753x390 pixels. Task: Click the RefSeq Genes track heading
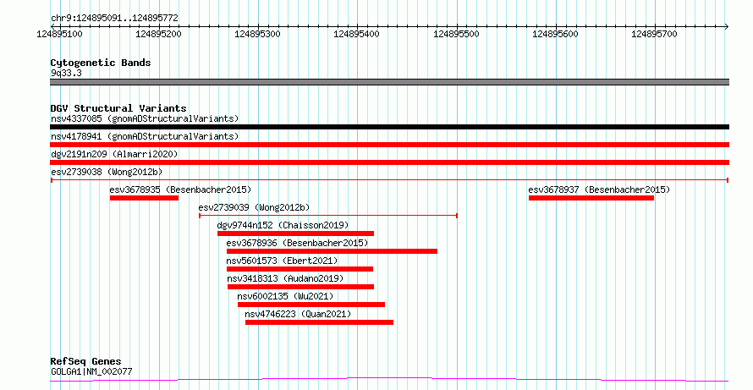pos(86,361)
